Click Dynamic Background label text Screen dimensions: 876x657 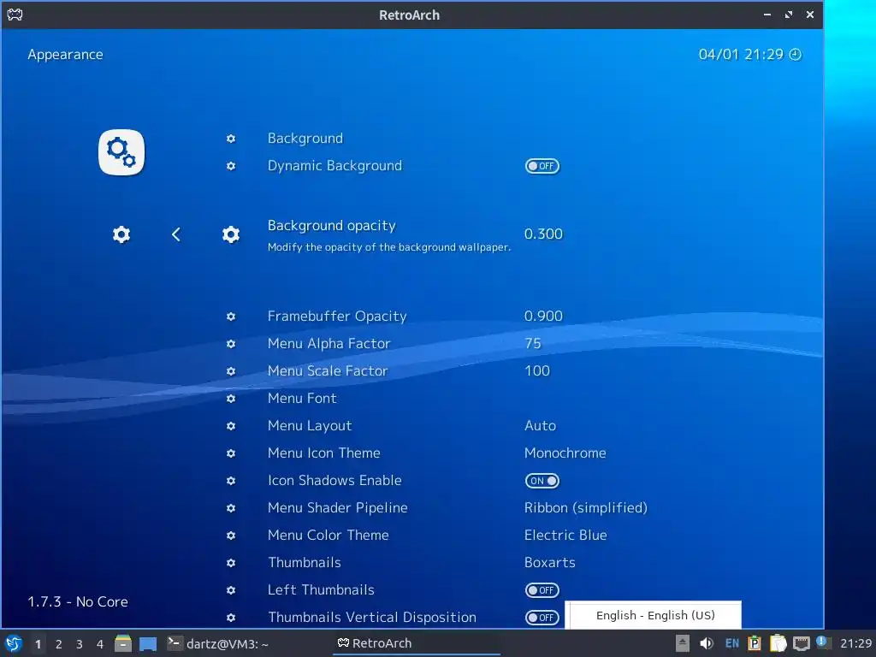pos(334,166)
